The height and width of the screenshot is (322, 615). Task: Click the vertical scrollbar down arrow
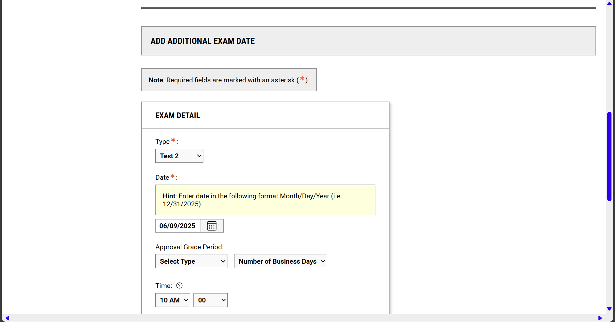(609, 309)
